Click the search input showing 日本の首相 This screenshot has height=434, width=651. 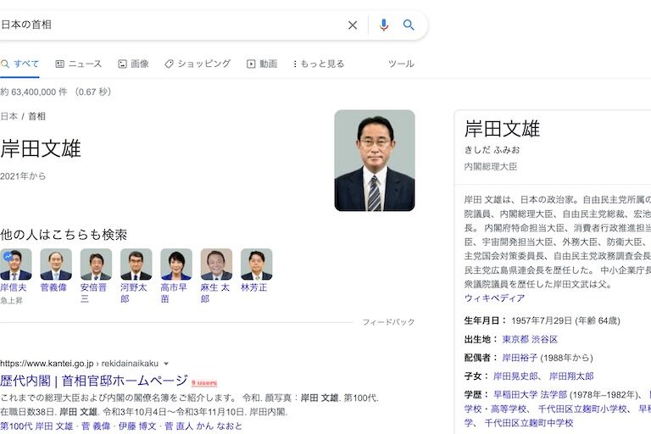(x=170, y=25)
